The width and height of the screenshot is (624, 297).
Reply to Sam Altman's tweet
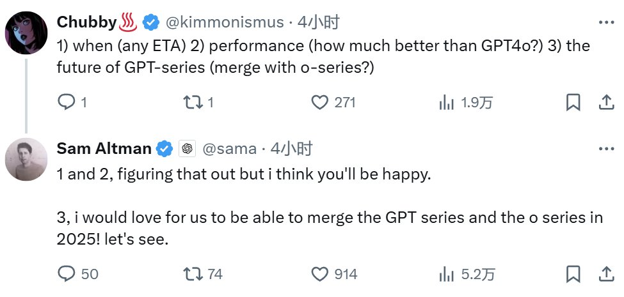67,274
